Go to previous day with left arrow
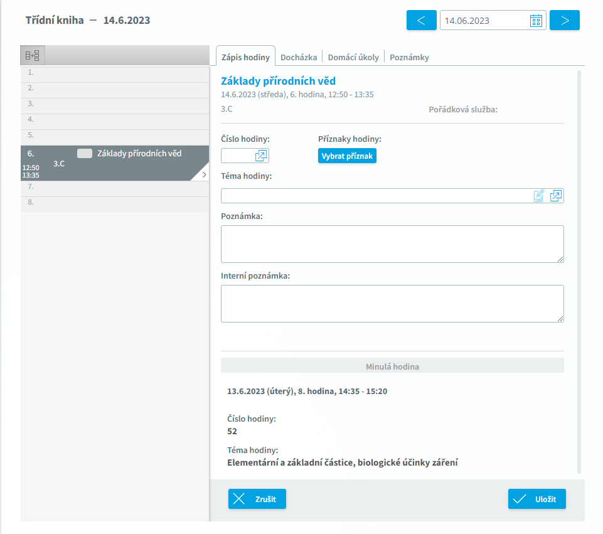The height and width of the screenshot is (534, 603). 422,20
